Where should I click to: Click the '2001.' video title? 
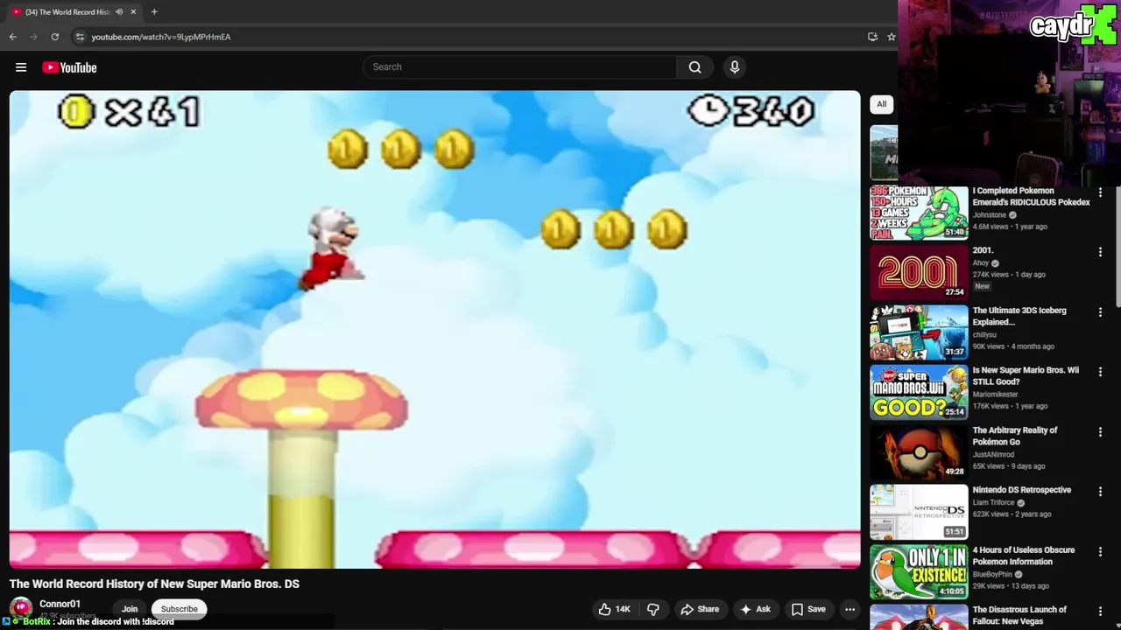coord(983,250)
